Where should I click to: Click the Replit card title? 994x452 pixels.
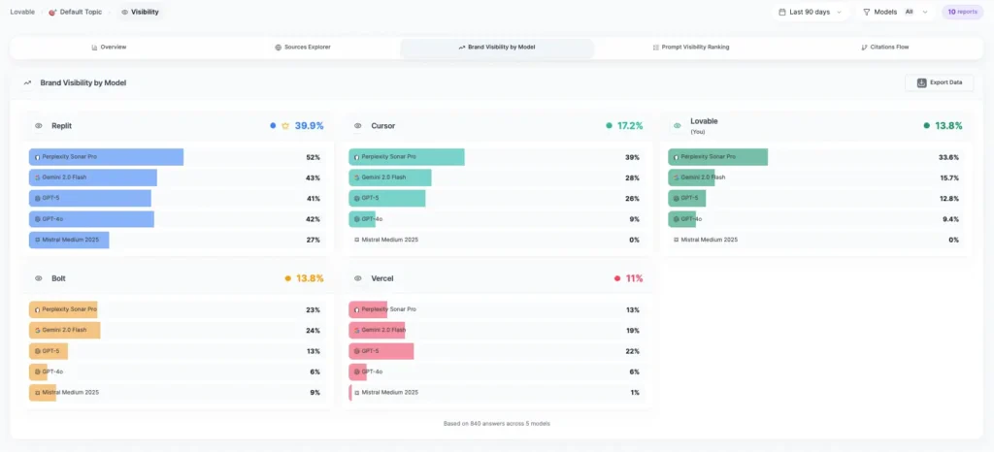pyautogui.click(x=61, y=126)
